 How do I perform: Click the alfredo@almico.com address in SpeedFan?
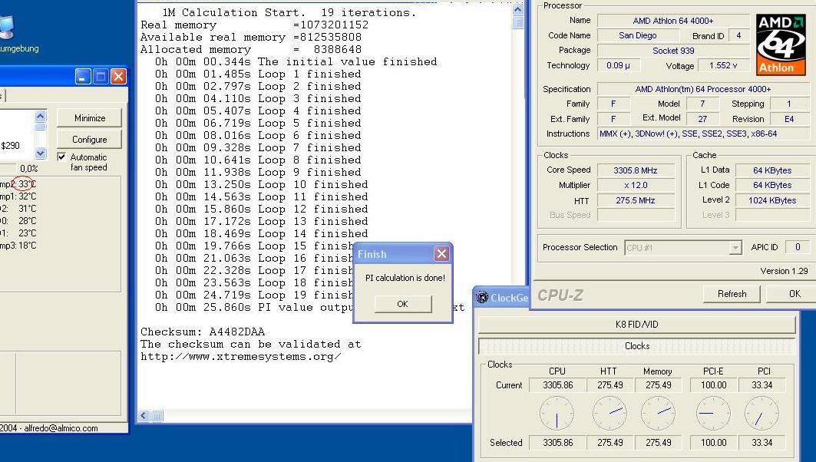click(61, 428)
